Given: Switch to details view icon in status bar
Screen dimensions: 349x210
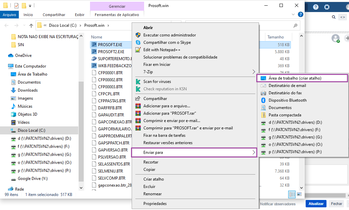Looking at the screenshot, I should 292,195.
